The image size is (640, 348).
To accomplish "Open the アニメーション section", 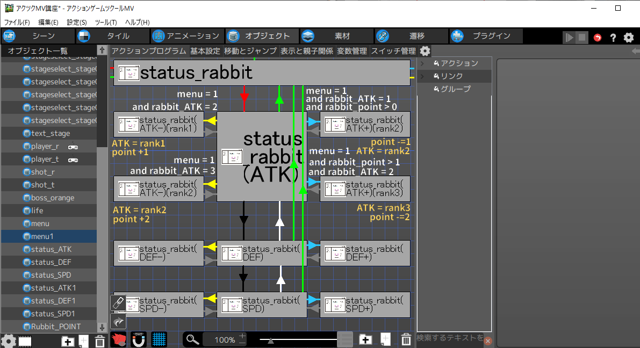I will click(186, 36).
